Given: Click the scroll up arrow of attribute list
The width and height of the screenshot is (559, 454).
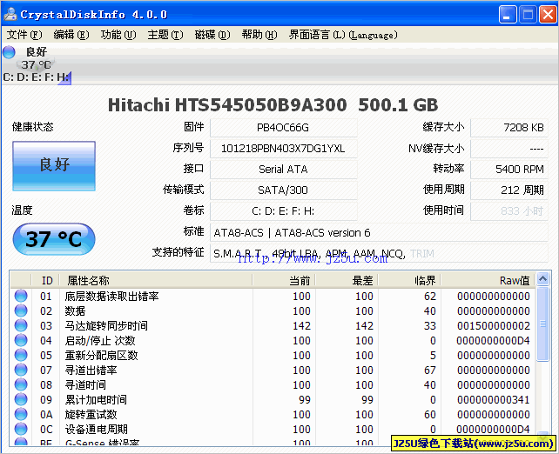Looking at the screenshot, I should click(542, 279).
